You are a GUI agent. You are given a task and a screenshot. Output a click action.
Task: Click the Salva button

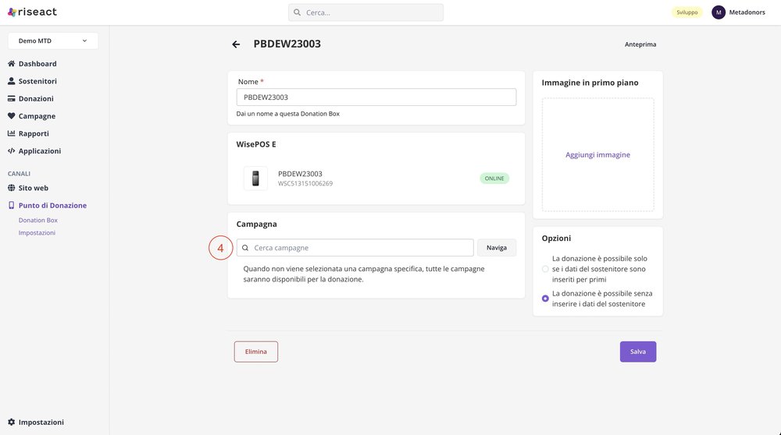pos(638,352)
